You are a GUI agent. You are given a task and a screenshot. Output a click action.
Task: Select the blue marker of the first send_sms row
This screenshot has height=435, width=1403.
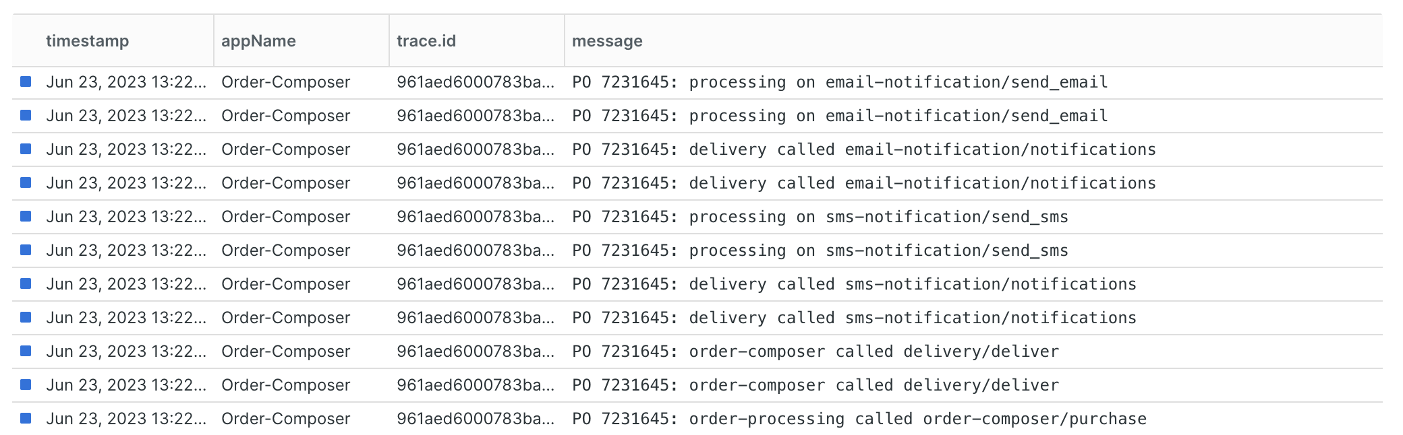26,216
